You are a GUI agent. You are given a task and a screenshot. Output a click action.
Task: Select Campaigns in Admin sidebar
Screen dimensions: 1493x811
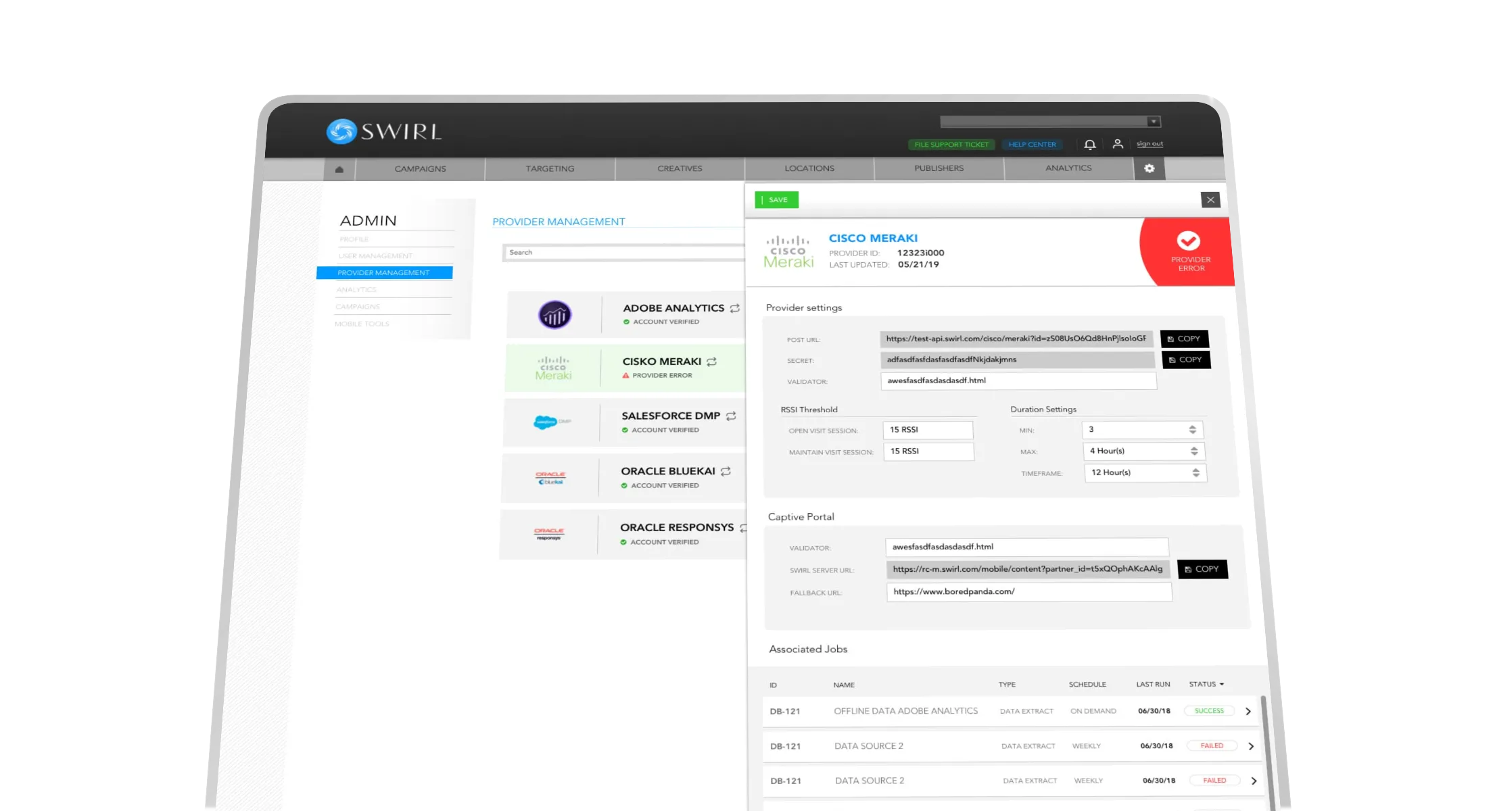[358, 307]
